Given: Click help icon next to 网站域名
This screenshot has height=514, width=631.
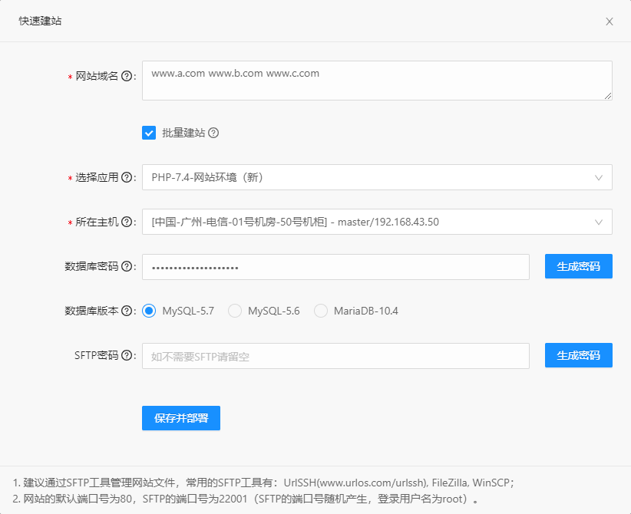Looking at the screenshot, I should pos(127,76).
